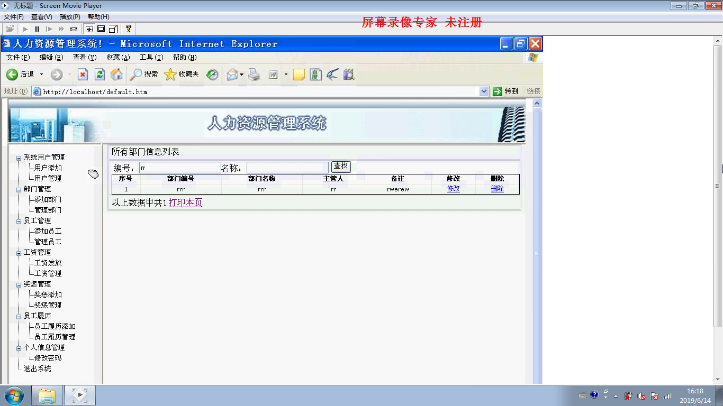Click the 打印本页 link
723x406 pixels.
click(185, 202)
